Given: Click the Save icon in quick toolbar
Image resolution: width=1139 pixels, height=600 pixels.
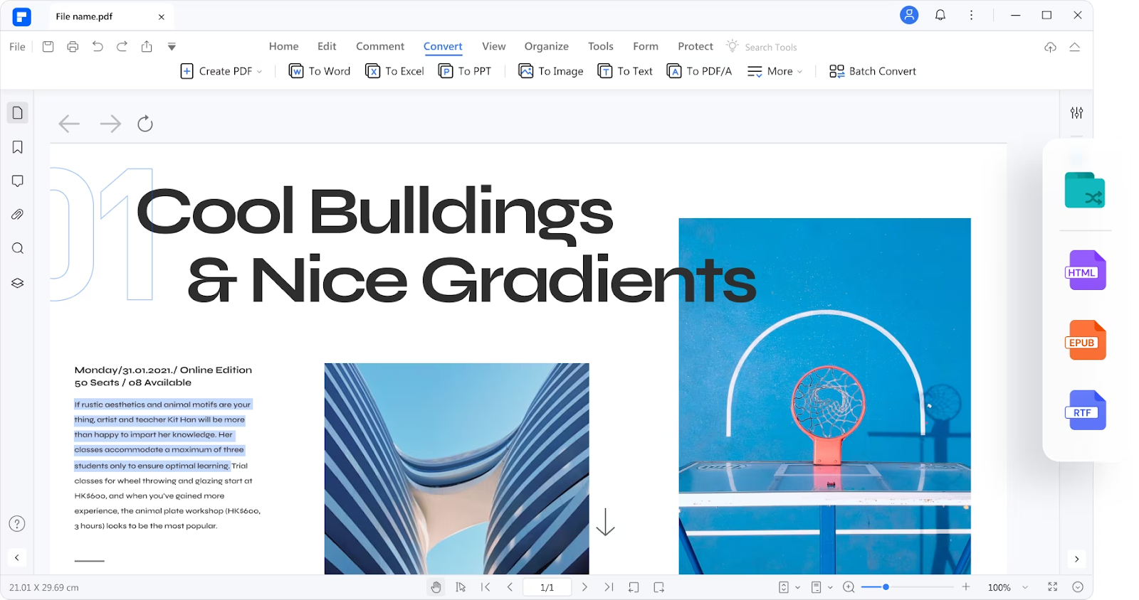Looking at the screenshot, I should pos(48,47).
